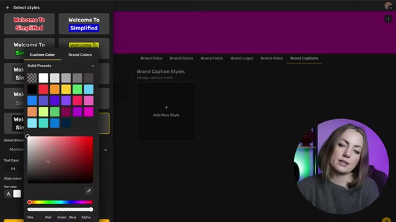Viewport: 396px width, 222px height.
Task: Open the Brand Fonts tab
Action: pyautogui.click(x=212, y=58)
